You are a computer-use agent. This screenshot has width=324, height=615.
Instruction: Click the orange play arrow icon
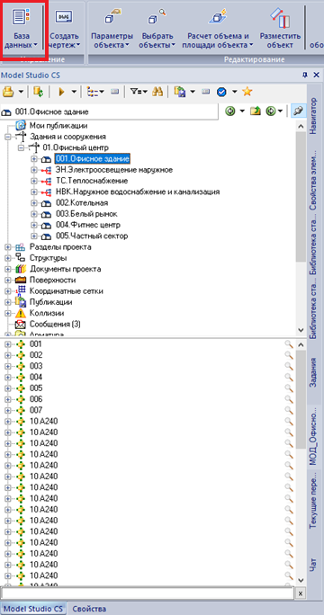point(61,92)
